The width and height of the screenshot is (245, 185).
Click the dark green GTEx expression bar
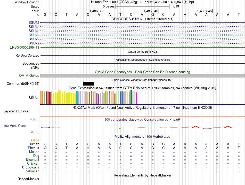click(x=131, y=97)
